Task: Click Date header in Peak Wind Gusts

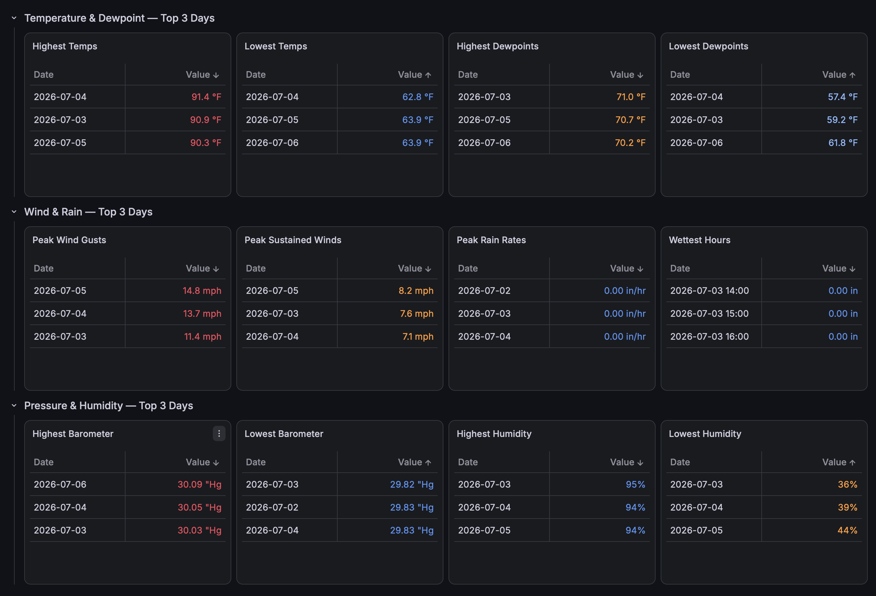Action: (44, 269)
